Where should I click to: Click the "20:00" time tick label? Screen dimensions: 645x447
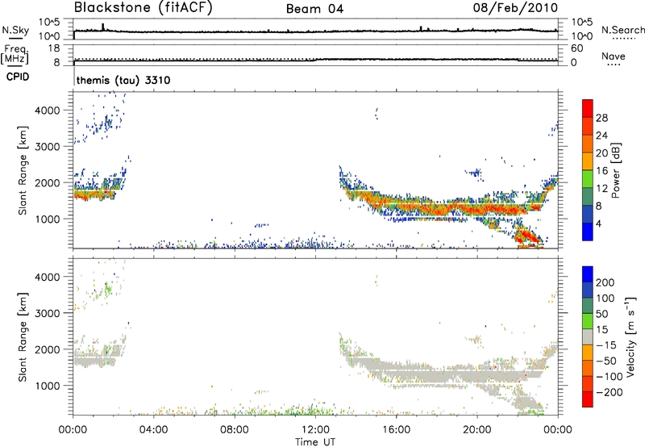476,430
